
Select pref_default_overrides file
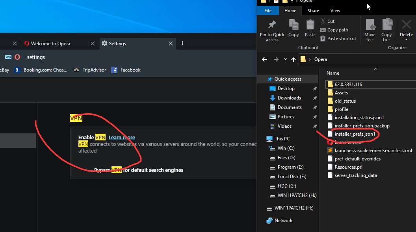357,158
